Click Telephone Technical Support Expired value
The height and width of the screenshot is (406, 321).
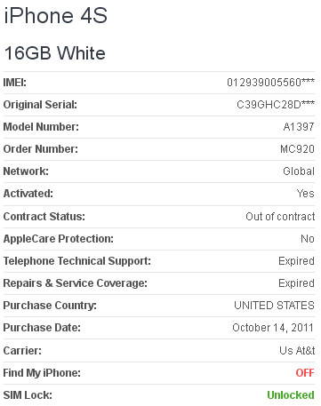click(x=296, y=261)
